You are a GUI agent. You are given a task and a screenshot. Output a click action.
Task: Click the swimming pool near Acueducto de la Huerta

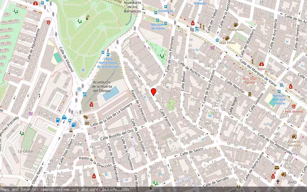coord(111,93)
